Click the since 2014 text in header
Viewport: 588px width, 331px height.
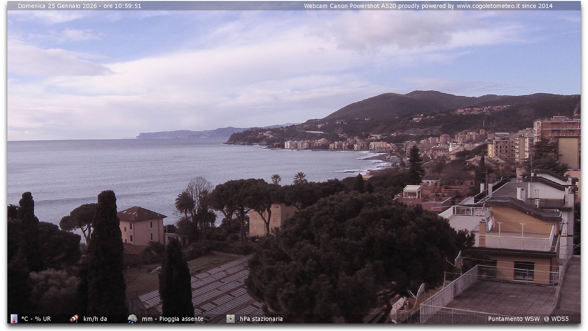pos(537,6)
